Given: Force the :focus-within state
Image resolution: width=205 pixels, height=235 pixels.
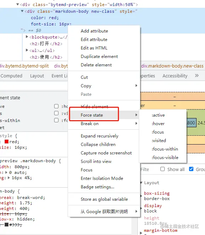Looking at the screenshot, I should [x=163, y=149].
